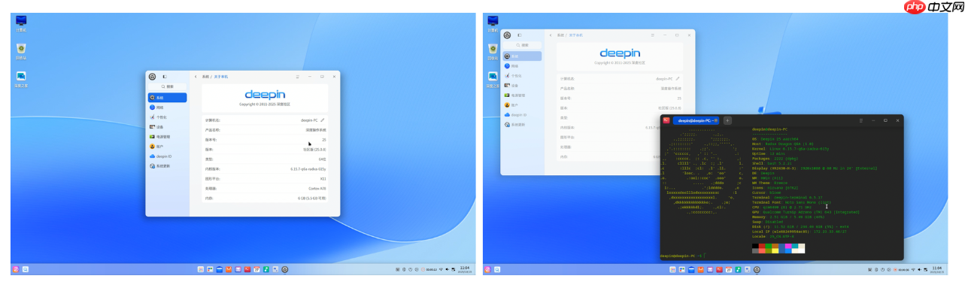Click 关于本机 breadcrumb in left settings window
Screen dimensions: 965x288
(221, 77)
